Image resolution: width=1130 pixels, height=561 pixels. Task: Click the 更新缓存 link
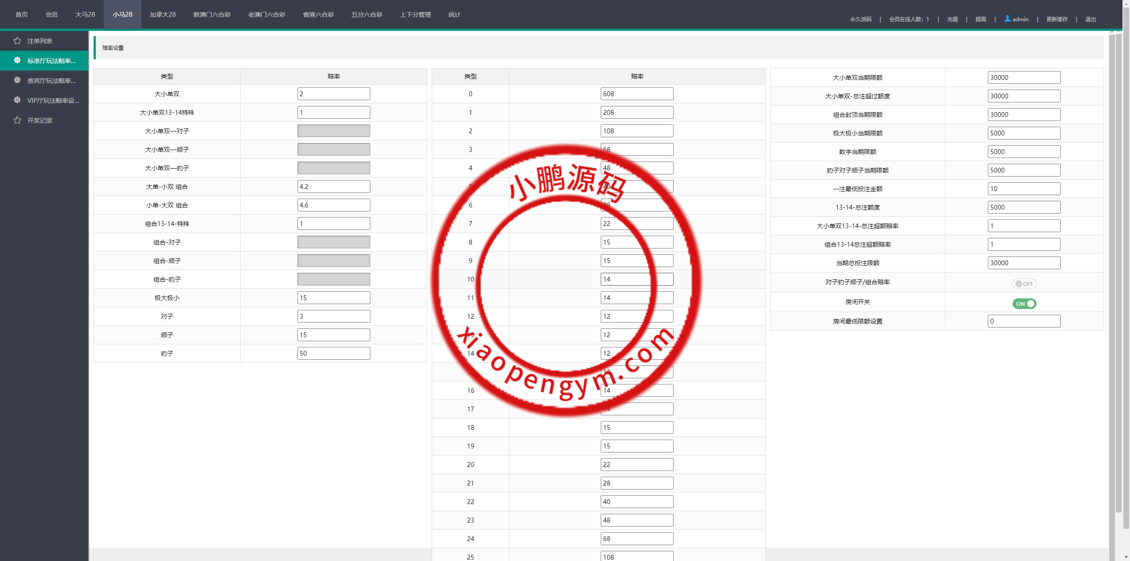point(1056,19)
